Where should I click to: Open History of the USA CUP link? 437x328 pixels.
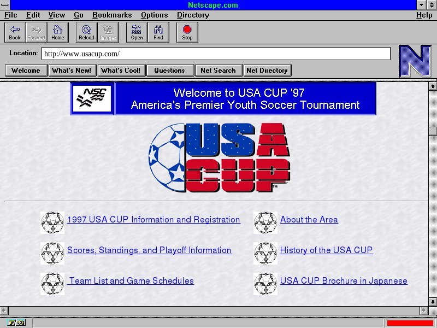coord(326,250)
